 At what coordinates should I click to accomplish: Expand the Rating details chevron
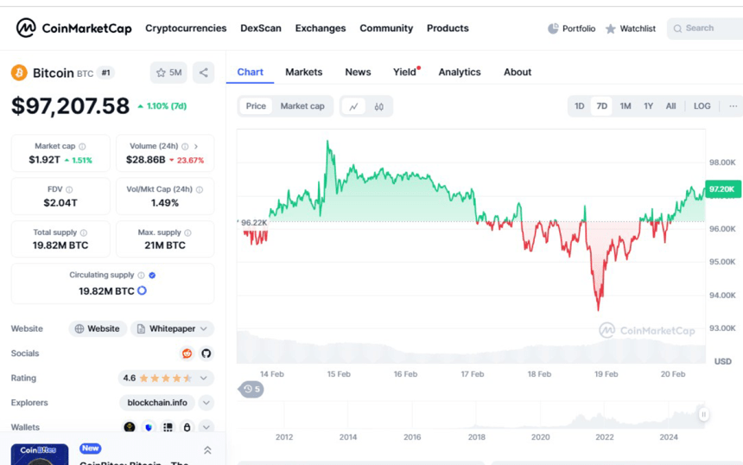coord(204,379)
